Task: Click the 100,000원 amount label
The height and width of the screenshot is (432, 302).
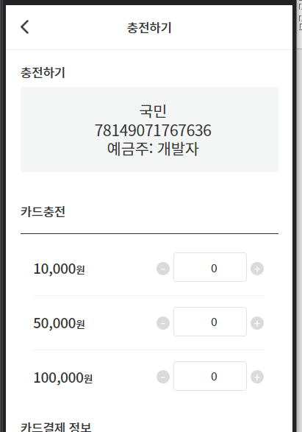Action: tap(62, 378)
